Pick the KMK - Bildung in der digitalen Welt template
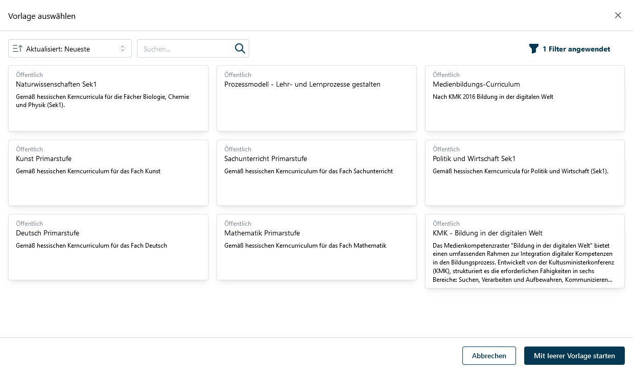Viewport: 633px width, 373px height. [525, 251]
